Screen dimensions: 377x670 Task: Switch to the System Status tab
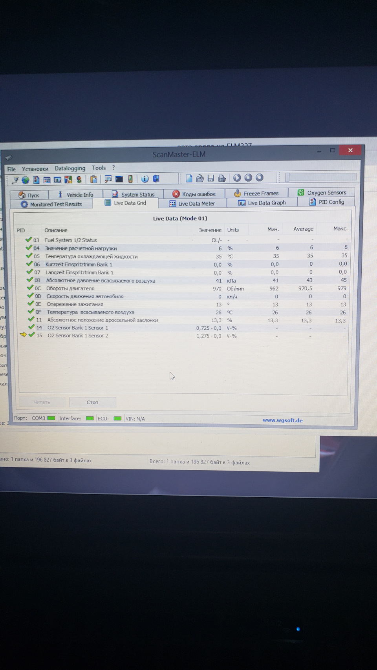[x=133, y=194]
